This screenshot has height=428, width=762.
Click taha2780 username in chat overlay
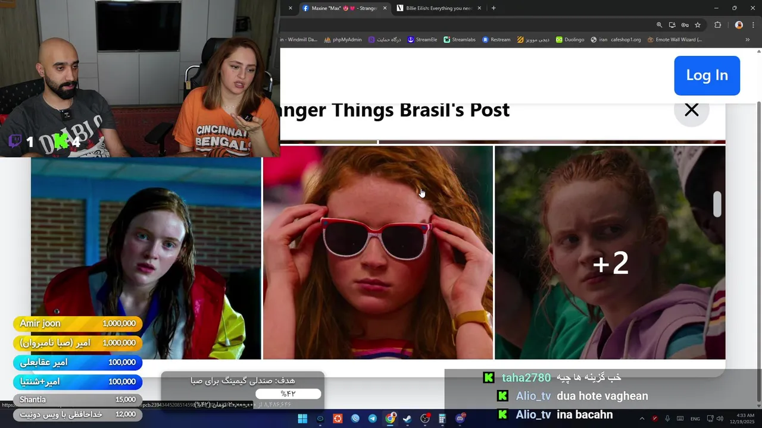pos(526,377)
